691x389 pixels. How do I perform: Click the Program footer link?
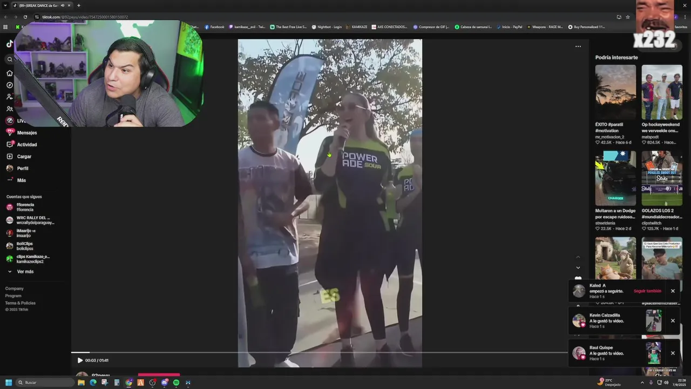[13, 296]
